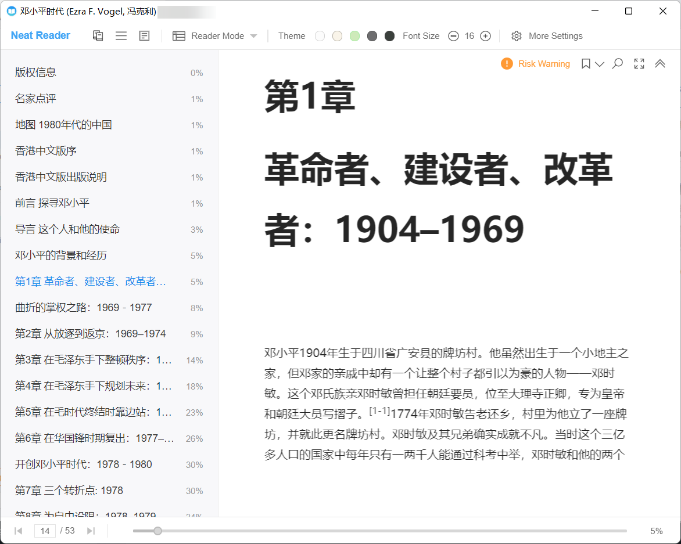681x544 pixels.
Task: Decrease font size with minus button
Action: tap(453, 36)
